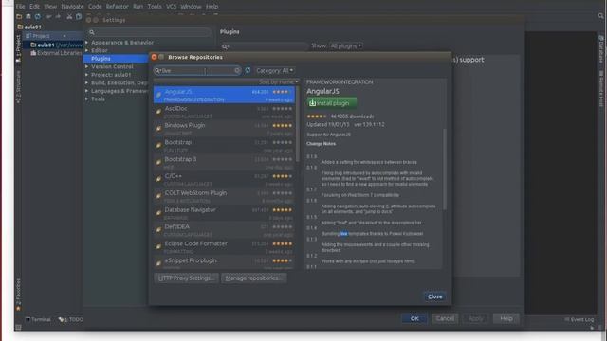Click Help in the Settings dialog
This screenshot has height=341, width=607.
click(506, 318)
